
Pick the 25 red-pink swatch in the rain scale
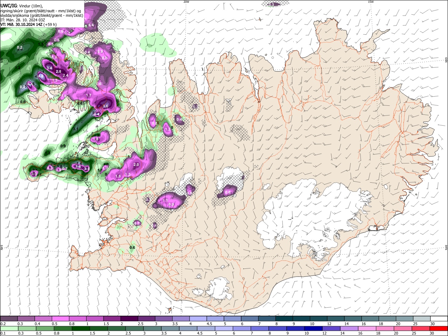[421, 328]
